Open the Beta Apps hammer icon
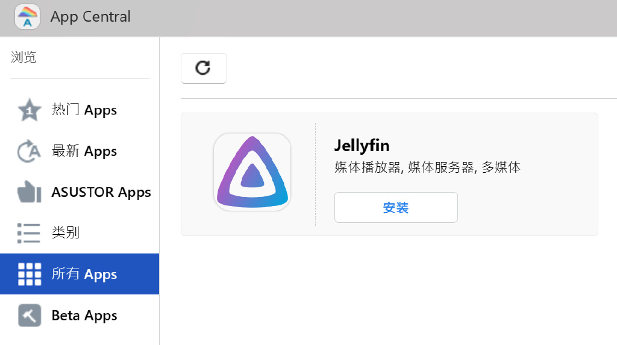The image size is (617, 345). 30,315
